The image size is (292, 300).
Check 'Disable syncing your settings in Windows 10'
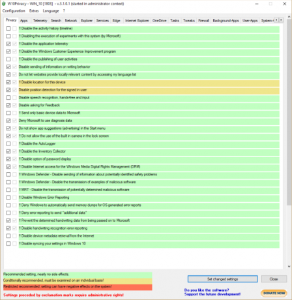[x=8, y=243]
